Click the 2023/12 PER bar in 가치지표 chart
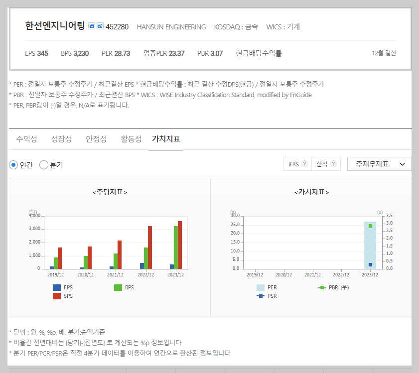Screen dimensions: 419x373 (370, 246)
